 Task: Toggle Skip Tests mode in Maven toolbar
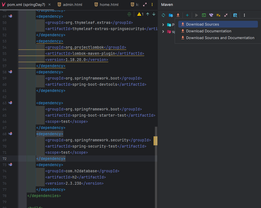point(218,15)
